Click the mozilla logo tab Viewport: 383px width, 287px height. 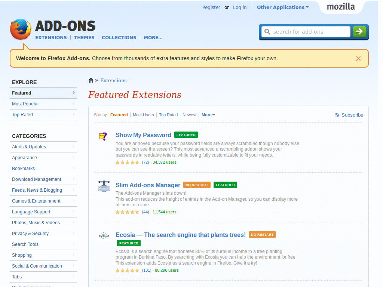click(x=341, y=6)
